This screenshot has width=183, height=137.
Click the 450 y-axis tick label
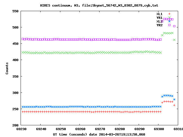(x=15, y=44)
